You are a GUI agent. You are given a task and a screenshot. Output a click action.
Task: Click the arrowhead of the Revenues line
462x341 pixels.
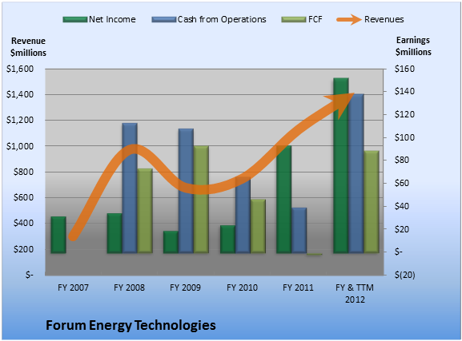tap(342, 104)
